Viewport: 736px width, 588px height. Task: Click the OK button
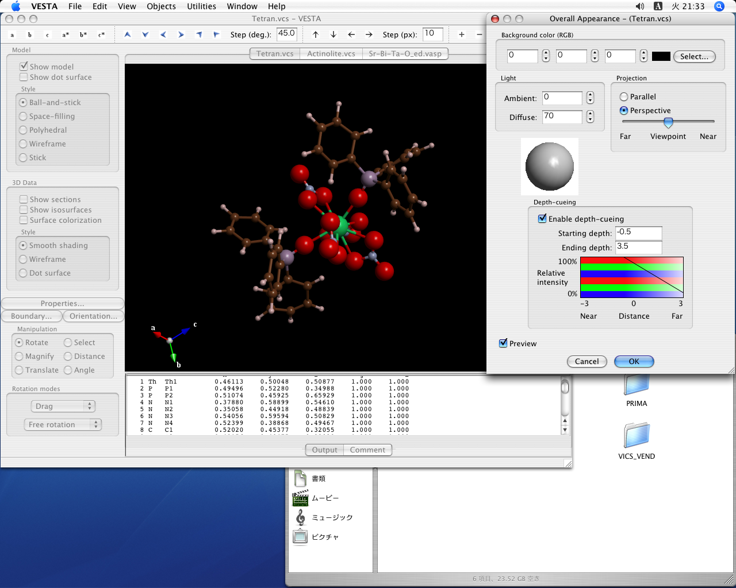click(634, 361)
